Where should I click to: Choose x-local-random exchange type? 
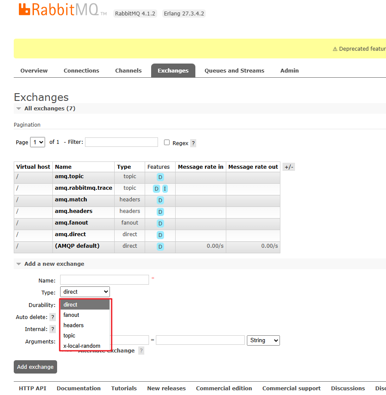pyautogui.click(x=85, y=346)
